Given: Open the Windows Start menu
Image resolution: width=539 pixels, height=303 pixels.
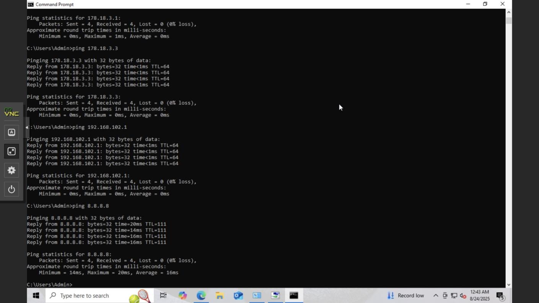Looking at the screenshot, I should coord(36,295).
